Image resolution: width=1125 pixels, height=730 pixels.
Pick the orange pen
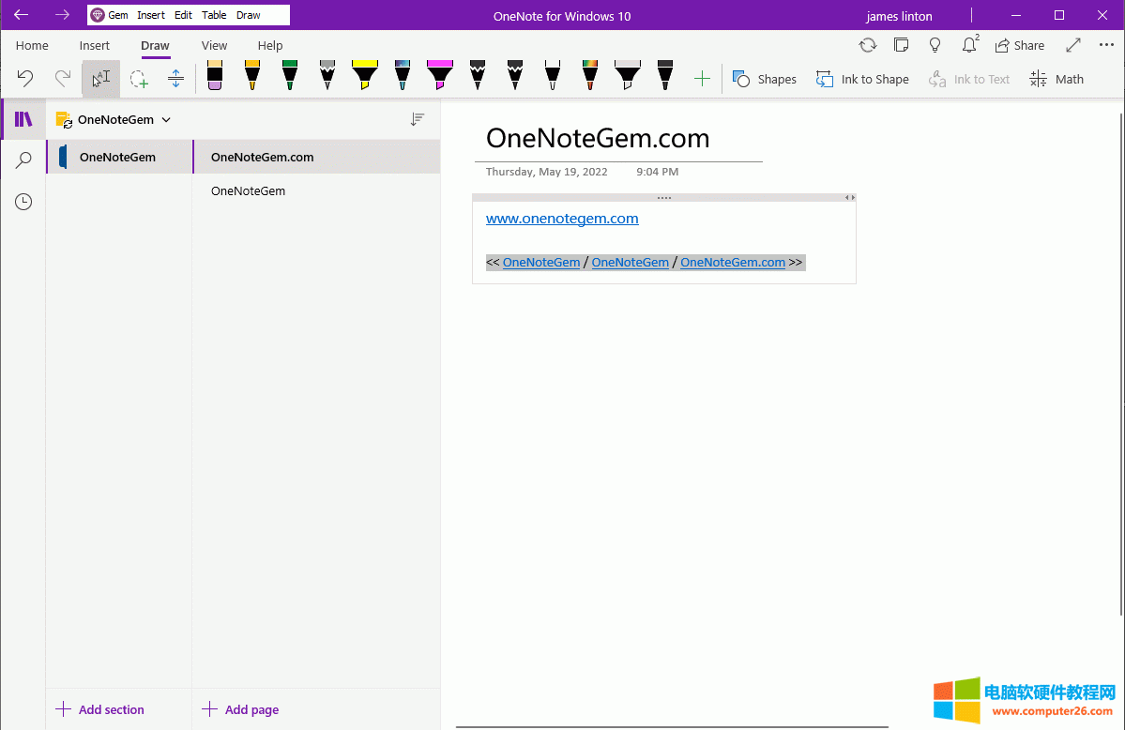251,75
